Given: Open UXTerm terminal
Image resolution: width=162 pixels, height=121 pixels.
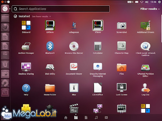Looking at the screenshot, I should tap(50, 27).
